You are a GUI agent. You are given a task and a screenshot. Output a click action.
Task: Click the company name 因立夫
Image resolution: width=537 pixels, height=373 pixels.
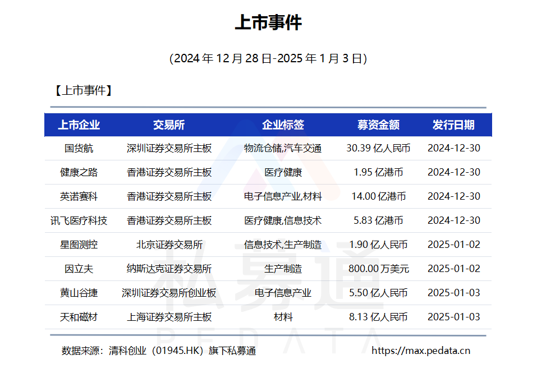pyautogui.click(x=79, y=269)
